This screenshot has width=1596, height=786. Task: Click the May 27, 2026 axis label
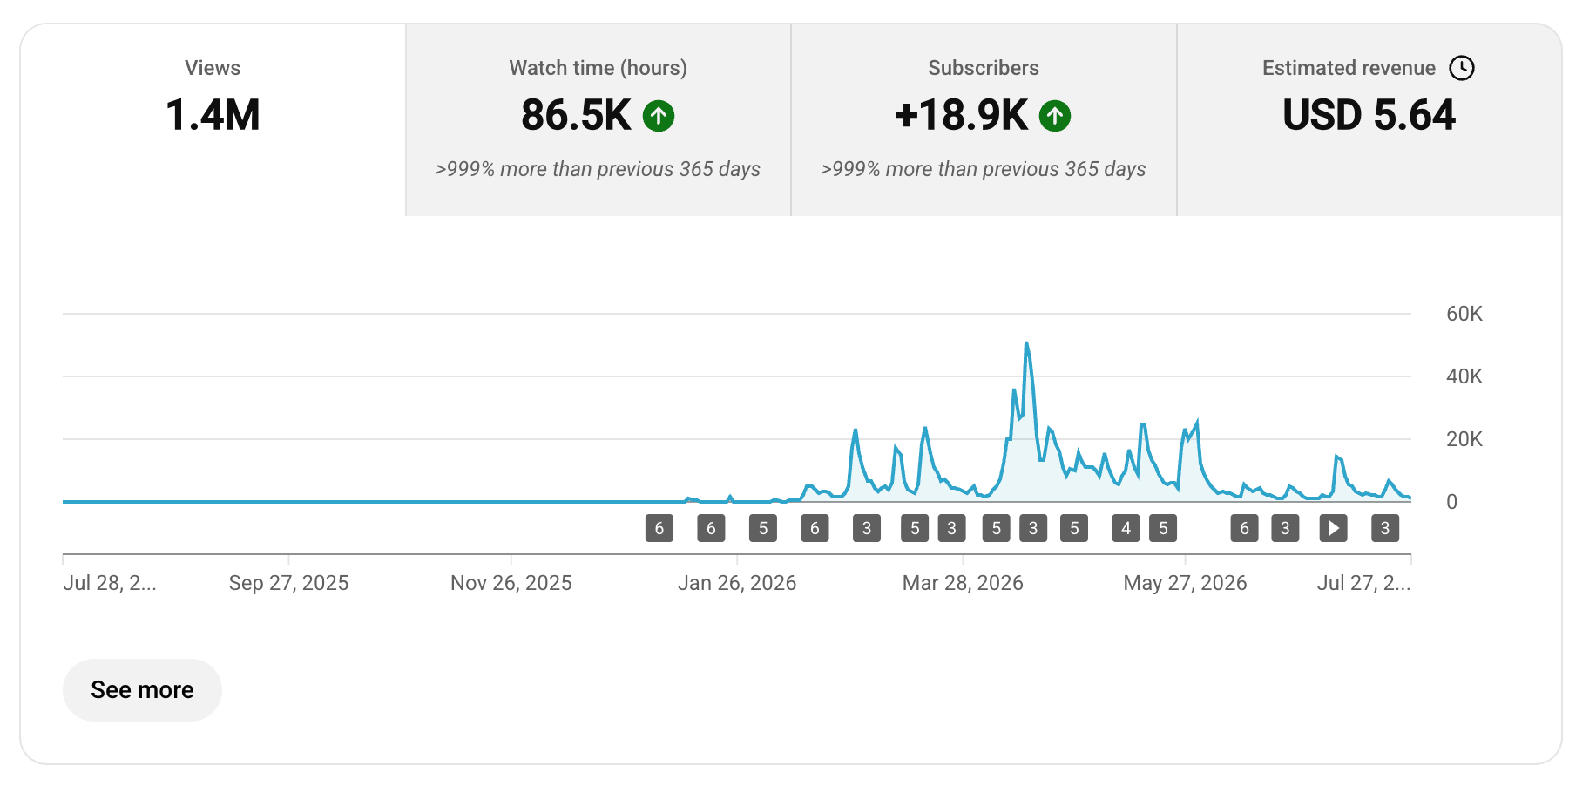pos(1185,583)
